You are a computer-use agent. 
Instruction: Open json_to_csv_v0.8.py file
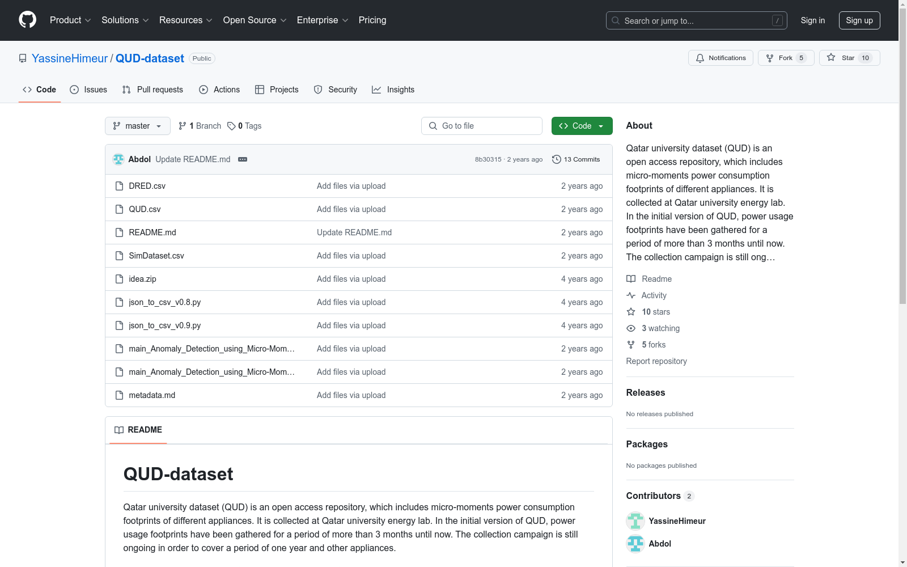165,302
